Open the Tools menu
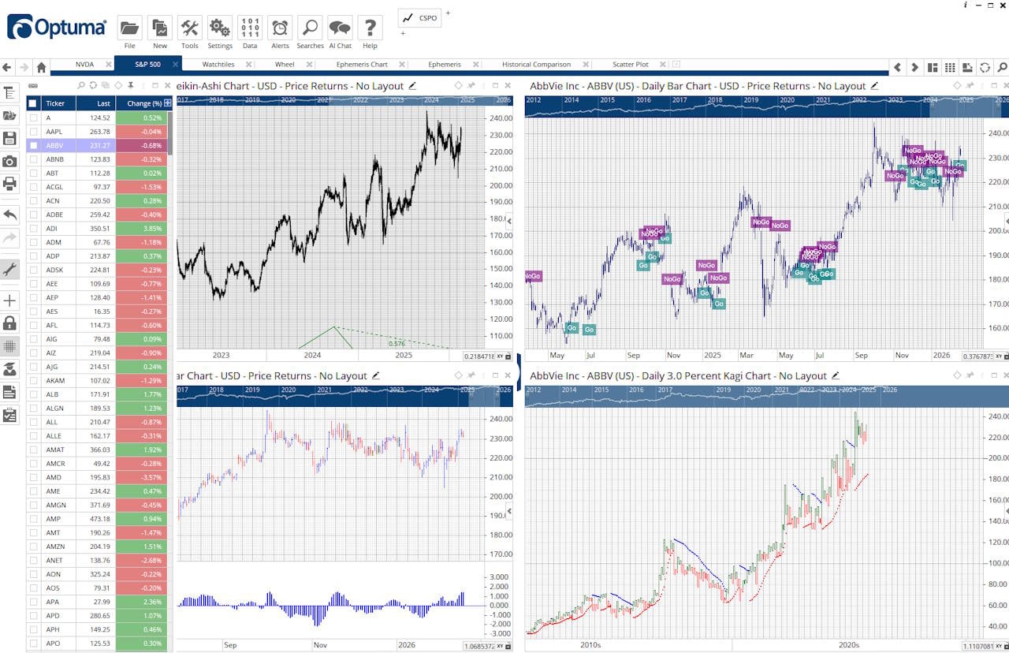 pyautogui.click(x=190, y=28)
